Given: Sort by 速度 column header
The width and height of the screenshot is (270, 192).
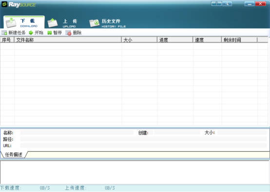Looking at the screenshot, I should [x=207, y=40].
